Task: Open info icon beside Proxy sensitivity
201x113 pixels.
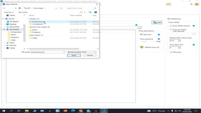Action: pyautogui.click(x=159, y=39)
